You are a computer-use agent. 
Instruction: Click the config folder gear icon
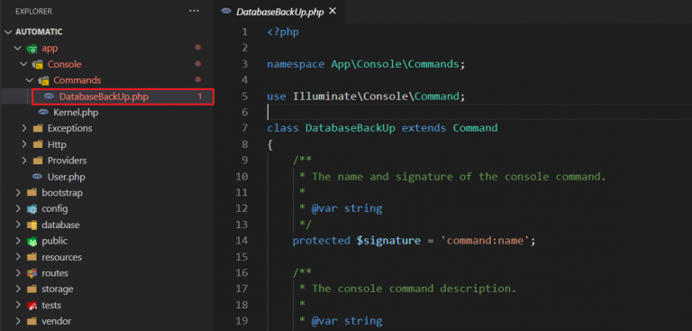32,209
